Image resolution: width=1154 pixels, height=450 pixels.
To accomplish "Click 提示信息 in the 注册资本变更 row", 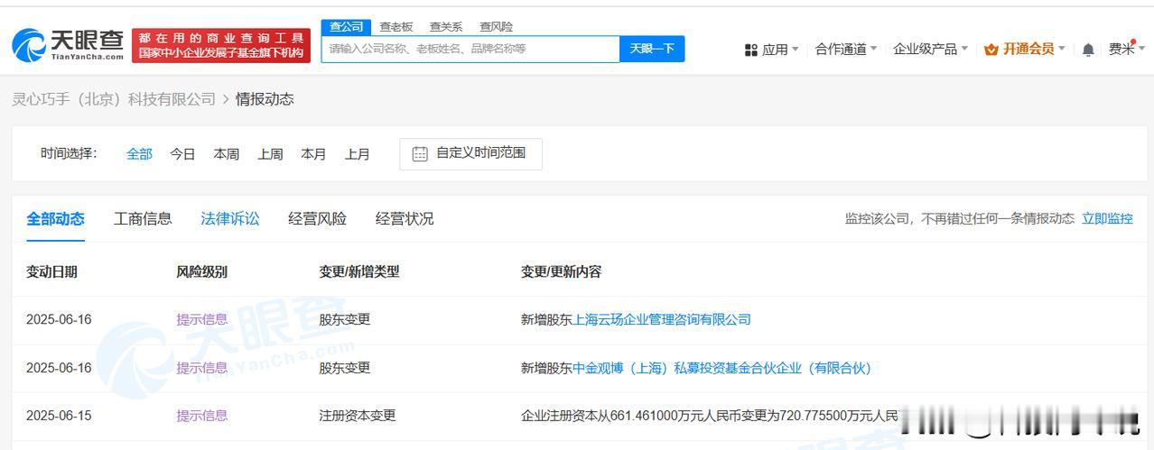I will click(201, 416).
